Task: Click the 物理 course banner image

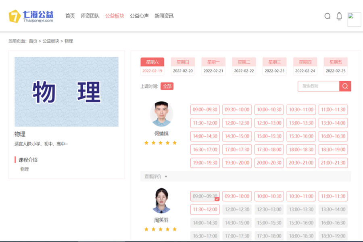Action: pos(67,92)
